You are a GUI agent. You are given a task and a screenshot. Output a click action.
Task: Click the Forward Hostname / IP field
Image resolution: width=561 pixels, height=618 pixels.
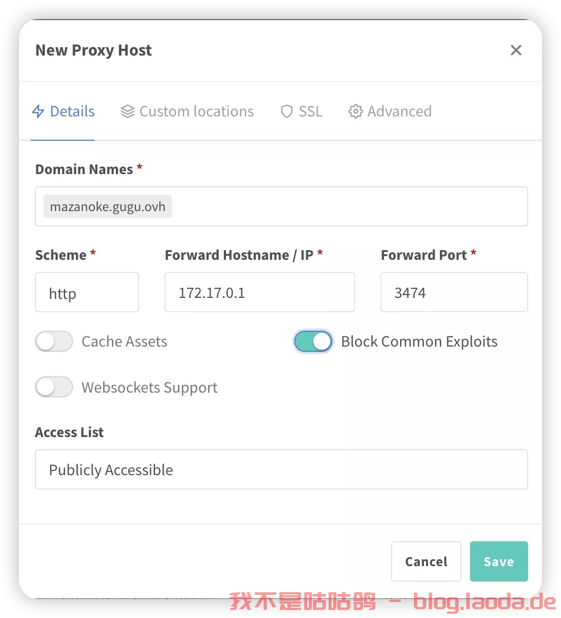260,292
